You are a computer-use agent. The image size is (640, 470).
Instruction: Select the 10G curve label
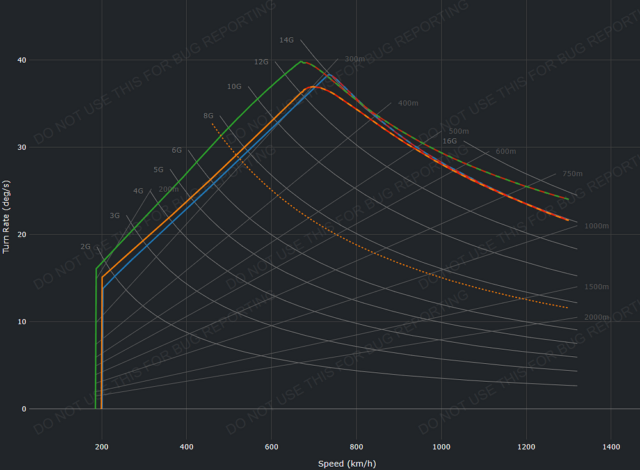(234, 86)
